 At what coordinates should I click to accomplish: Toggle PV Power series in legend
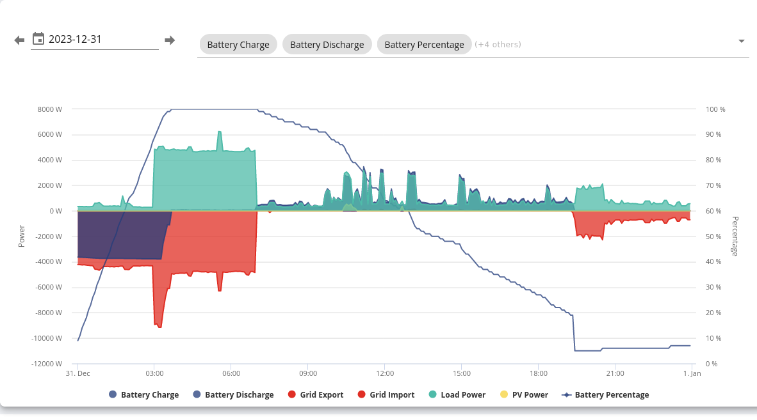click(524, 394)
